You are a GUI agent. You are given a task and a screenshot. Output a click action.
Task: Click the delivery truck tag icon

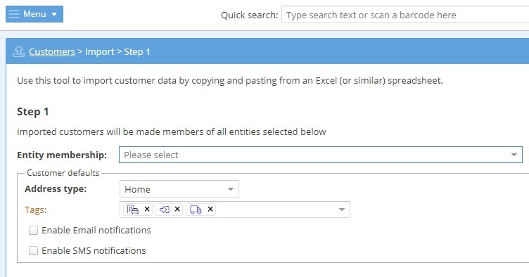tap(196, 210)
